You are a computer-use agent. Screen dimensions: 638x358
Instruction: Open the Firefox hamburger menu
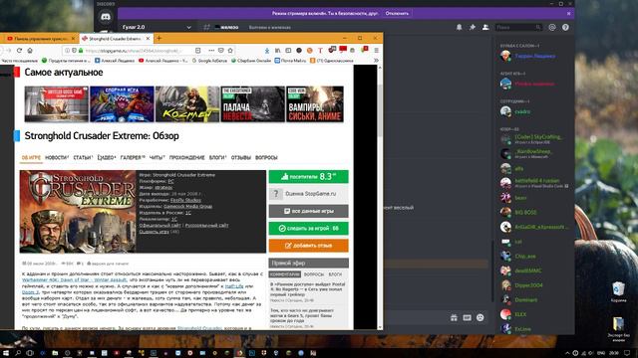click(x=377, y=51)
